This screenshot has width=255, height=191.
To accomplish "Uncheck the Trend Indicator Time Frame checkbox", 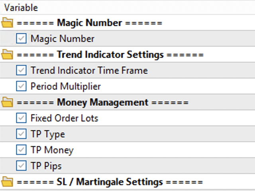I will (x=21, y=70).
